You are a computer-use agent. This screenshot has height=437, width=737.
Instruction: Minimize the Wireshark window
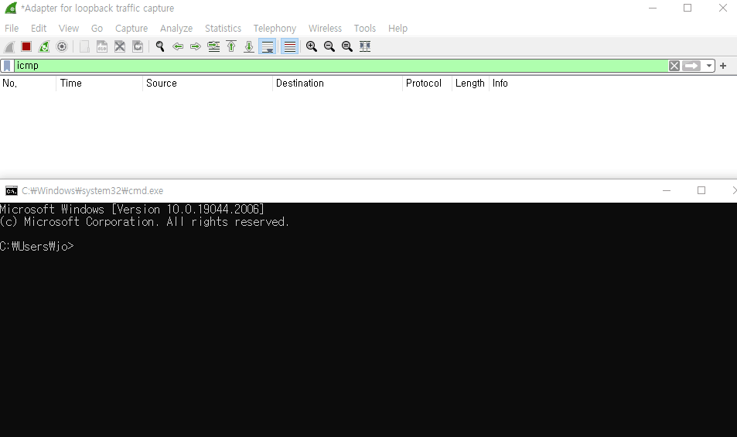(x=653, y=8)
